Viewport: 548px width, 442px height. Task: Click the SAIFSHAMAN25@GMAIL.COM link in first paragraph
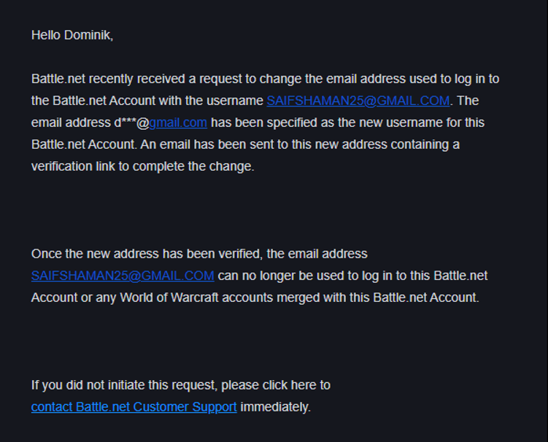358,101
